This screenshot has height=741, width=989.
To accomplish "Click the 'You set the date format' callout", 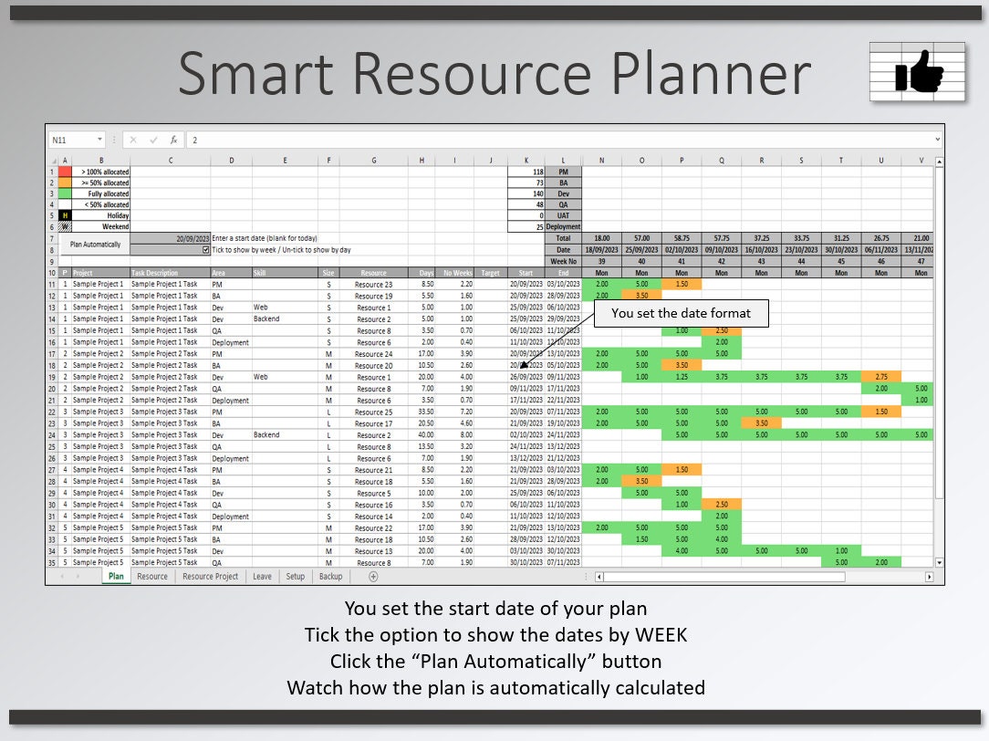I will point(681,313).
